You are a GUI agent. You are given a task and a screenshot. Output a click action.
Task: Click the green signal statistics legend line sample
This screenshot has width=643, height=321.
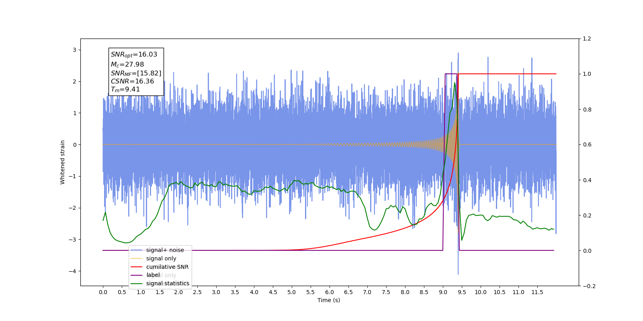point(137,284)
